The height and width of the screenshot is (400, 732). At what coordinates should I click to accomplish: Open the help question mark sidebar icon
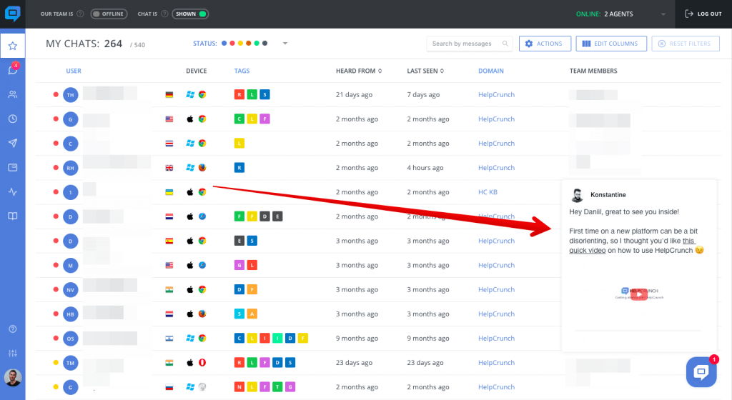[13, 329]
